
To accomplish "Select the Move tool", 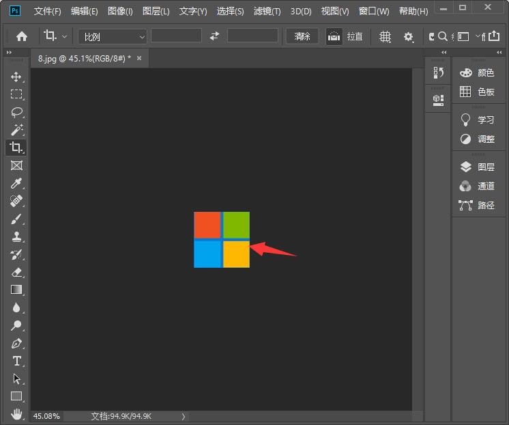I will click(x=16, y=77).
